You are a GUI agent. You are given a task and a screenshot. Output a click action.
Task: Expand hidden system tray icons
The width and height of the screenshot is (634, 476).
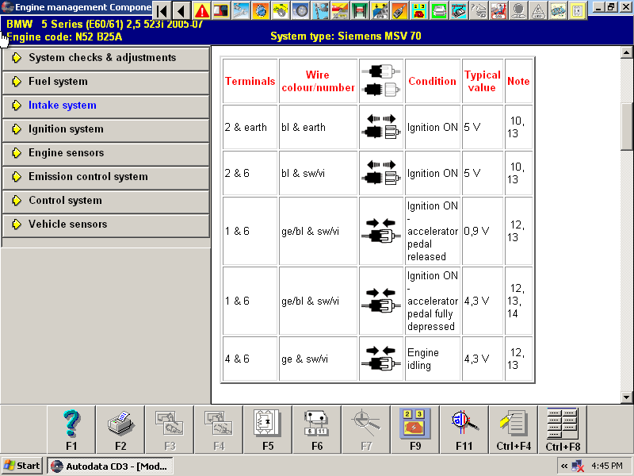pos(564,466)
